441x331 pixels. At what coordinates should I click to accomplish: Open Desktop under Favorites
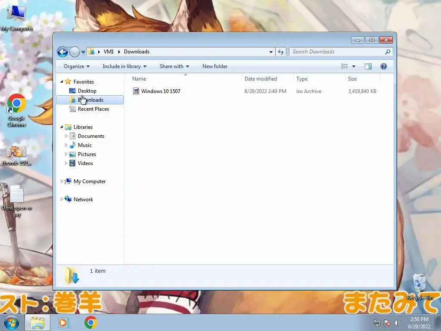point(87,91)
